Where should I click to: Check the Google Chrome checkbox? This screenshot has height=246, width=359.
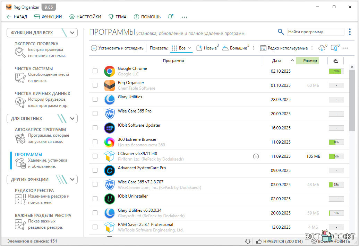coord(95,71)
